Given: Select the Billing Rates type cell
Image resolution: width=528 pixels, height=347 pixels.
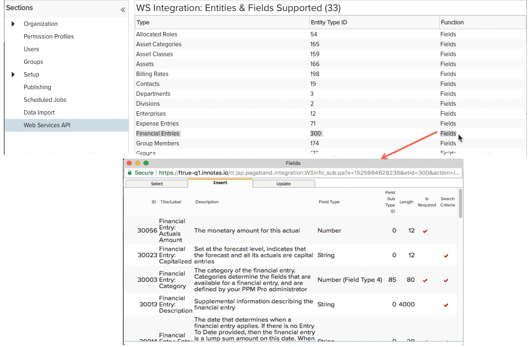Looking at the screenshot, I should point(152,74).
